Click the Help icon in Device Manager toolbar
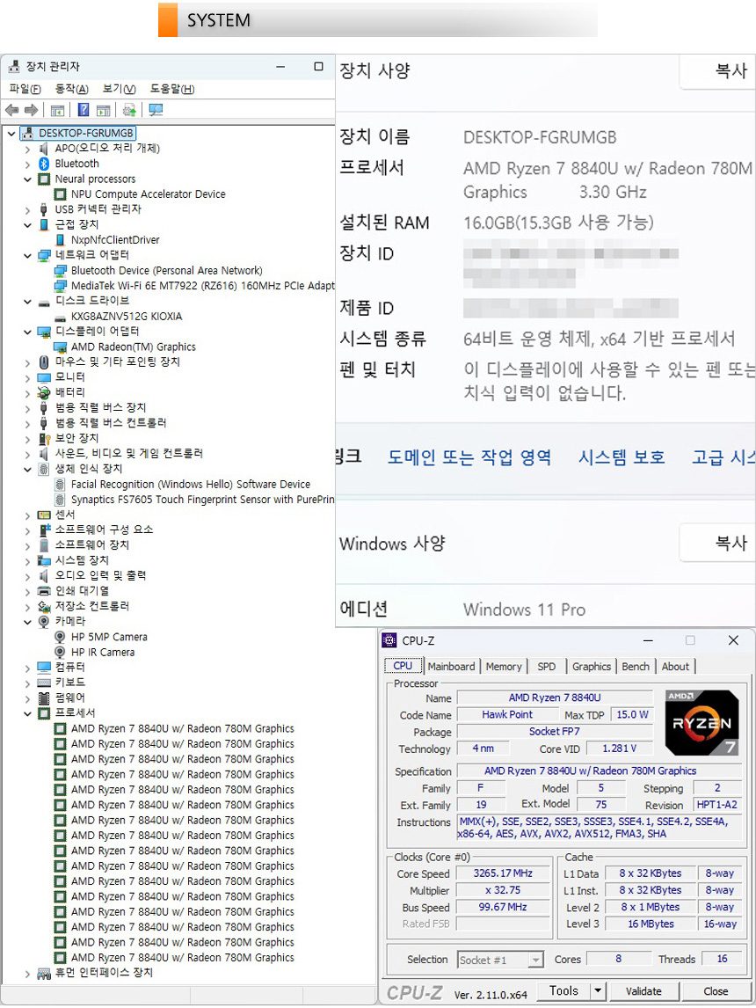This screenshot has width=756, height=1008. [84, 110]
